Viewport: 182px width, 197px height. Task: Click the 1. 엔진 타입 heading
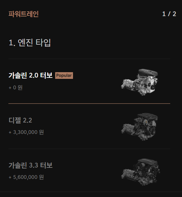tap(30, 43)
